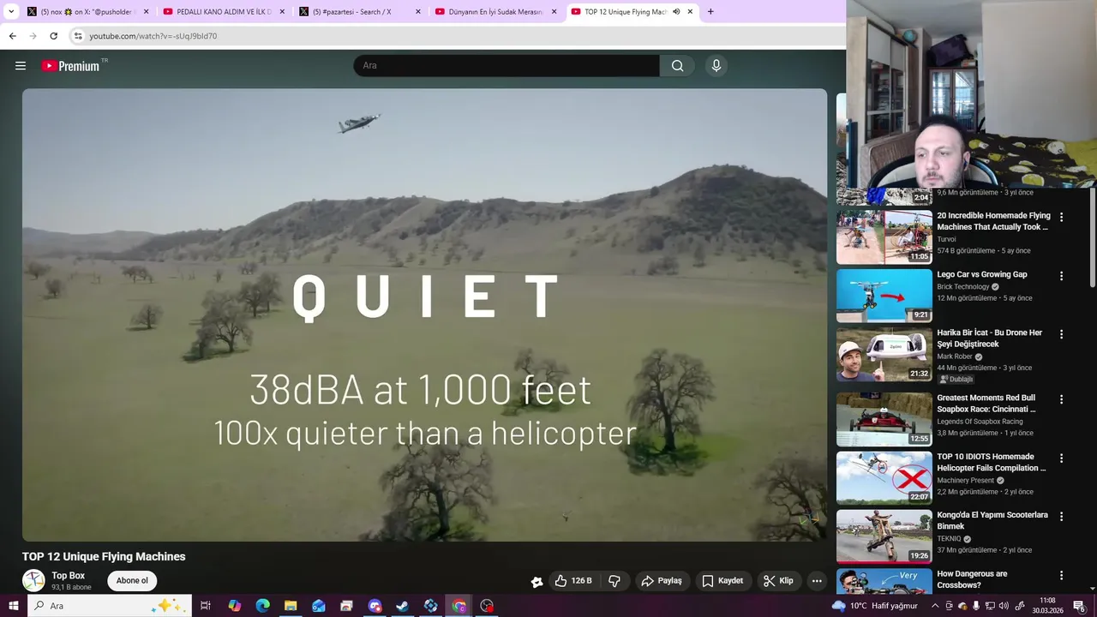Click the Chrome address bar URL
This screenshot has height=617, width=1097.
tap(153, 36)
